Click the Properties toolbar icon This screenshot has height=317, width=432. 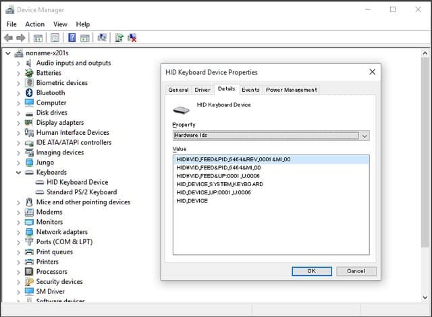click(55, 38)
